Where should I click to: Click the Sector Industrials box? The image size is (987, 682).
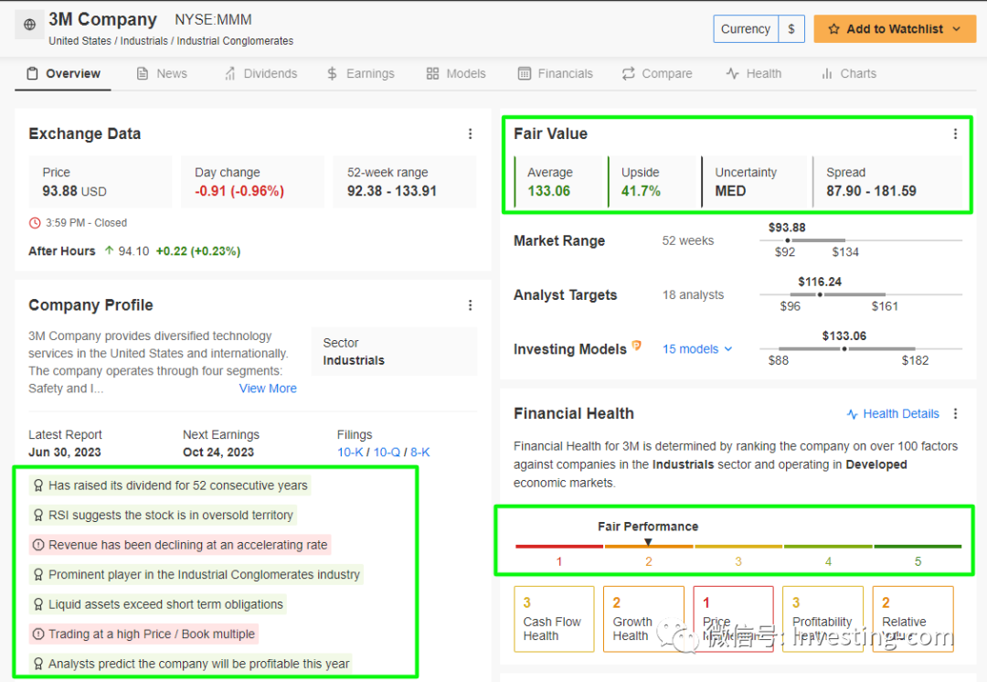pyautogui.click(x=394, y=351)
